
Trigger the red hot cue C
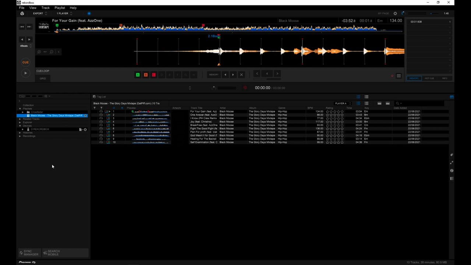(x=154, y=75)
